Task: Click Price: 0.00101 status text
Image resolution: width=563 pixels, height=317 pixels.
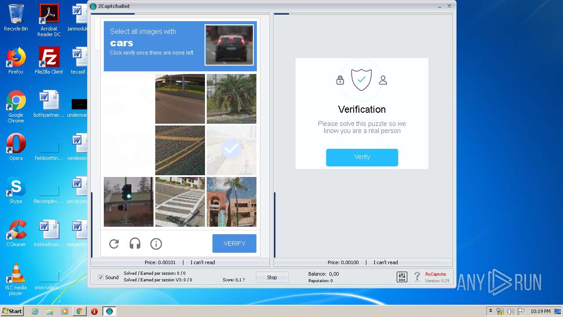Action: [x=160, y=262]
